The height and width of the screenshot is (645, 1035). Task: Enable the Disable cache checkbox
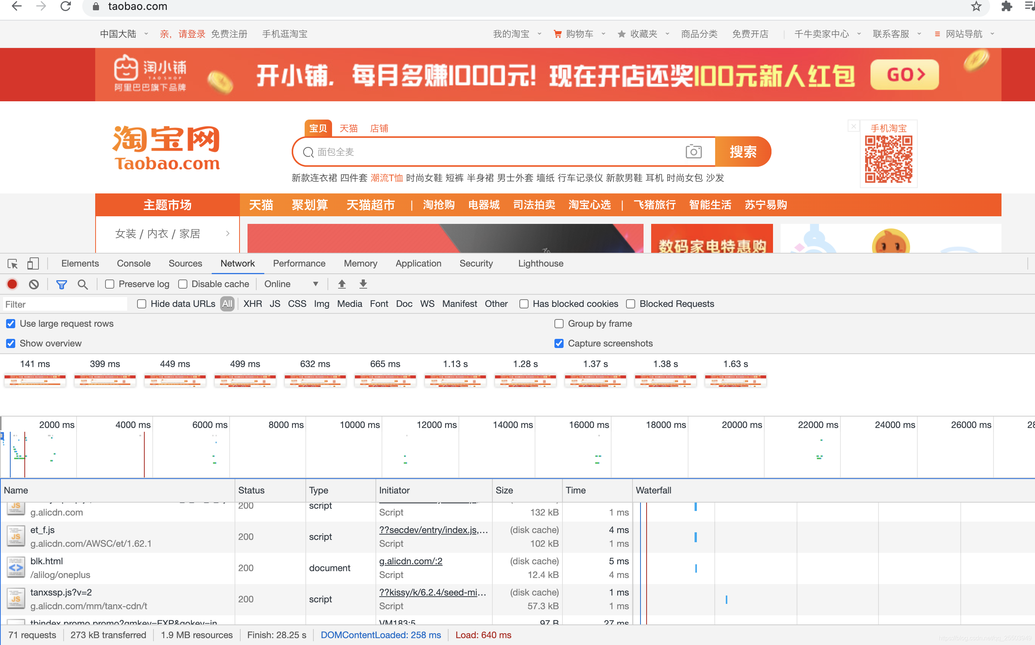point(184,284)
